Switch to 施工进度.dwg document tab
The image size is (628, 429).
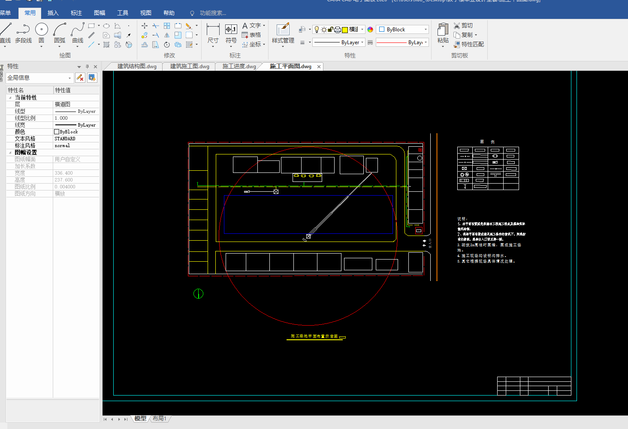coord(239,66)
